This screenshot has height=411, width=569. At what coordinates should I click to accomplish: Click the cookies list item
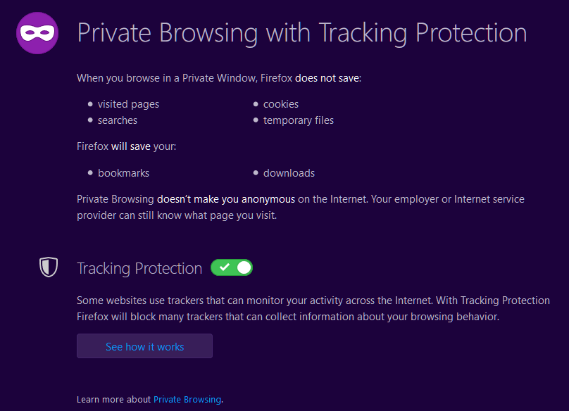pos(281,104)
